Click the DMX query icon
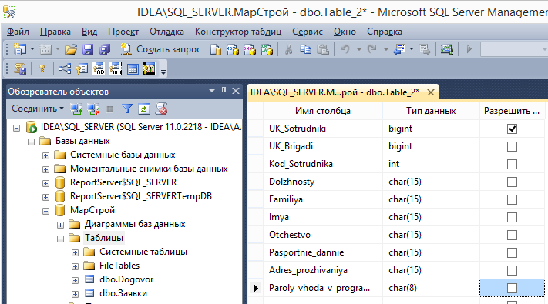 point(250,49)
